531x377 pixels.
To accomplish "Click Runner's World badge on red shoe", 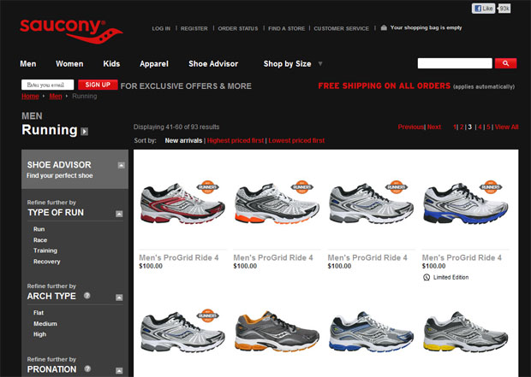I will pyautogui.click(x=207, y=187).
